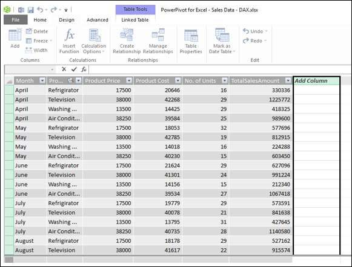Click inside the formula bar input
This screenshot has height=267, width=352.
point(220,69)
